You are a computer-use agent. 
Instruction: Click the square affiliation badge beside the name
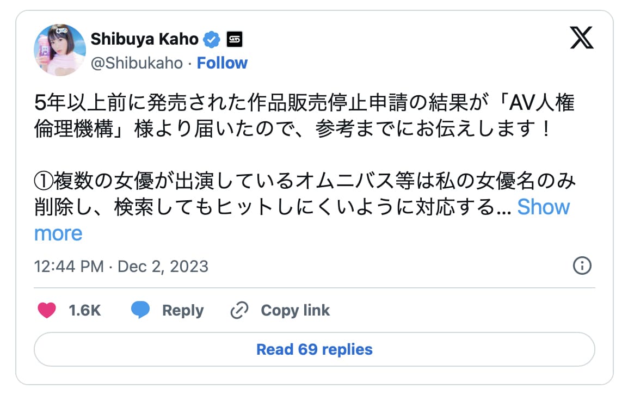pyautogui.click(x=234, y=39)
